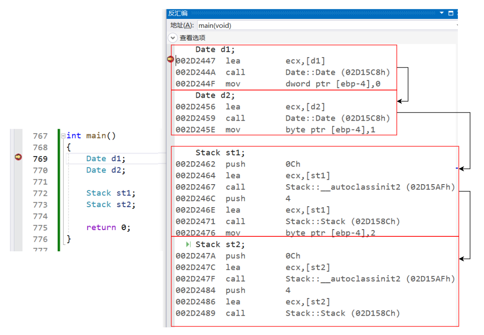The image size is (484, 335).
Task: Click line number 767 in the editor gutter
Action: click(40, 136)
